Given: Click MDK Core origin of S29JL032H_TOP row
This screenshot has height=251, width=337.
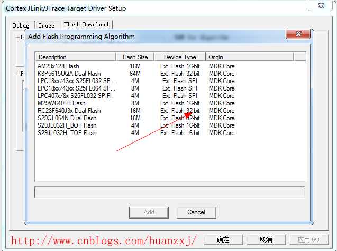Looking at the screenshot, I should (222, 133).
